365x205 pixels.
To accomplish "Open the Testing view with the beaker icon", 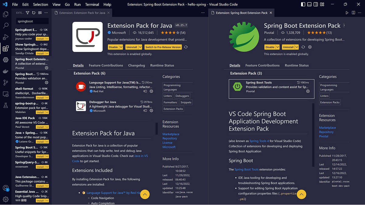I will tap(5, 105).
